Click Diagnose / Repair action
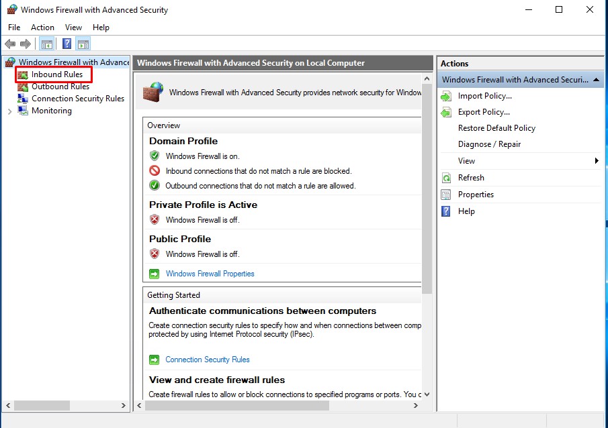 [489, 144]
